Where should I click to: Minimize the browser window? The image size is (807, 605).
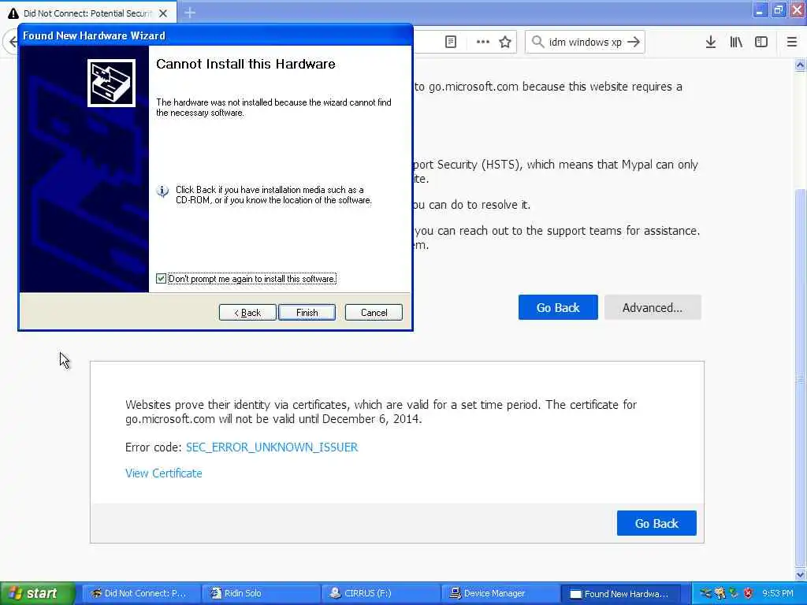tap(760, 10)
